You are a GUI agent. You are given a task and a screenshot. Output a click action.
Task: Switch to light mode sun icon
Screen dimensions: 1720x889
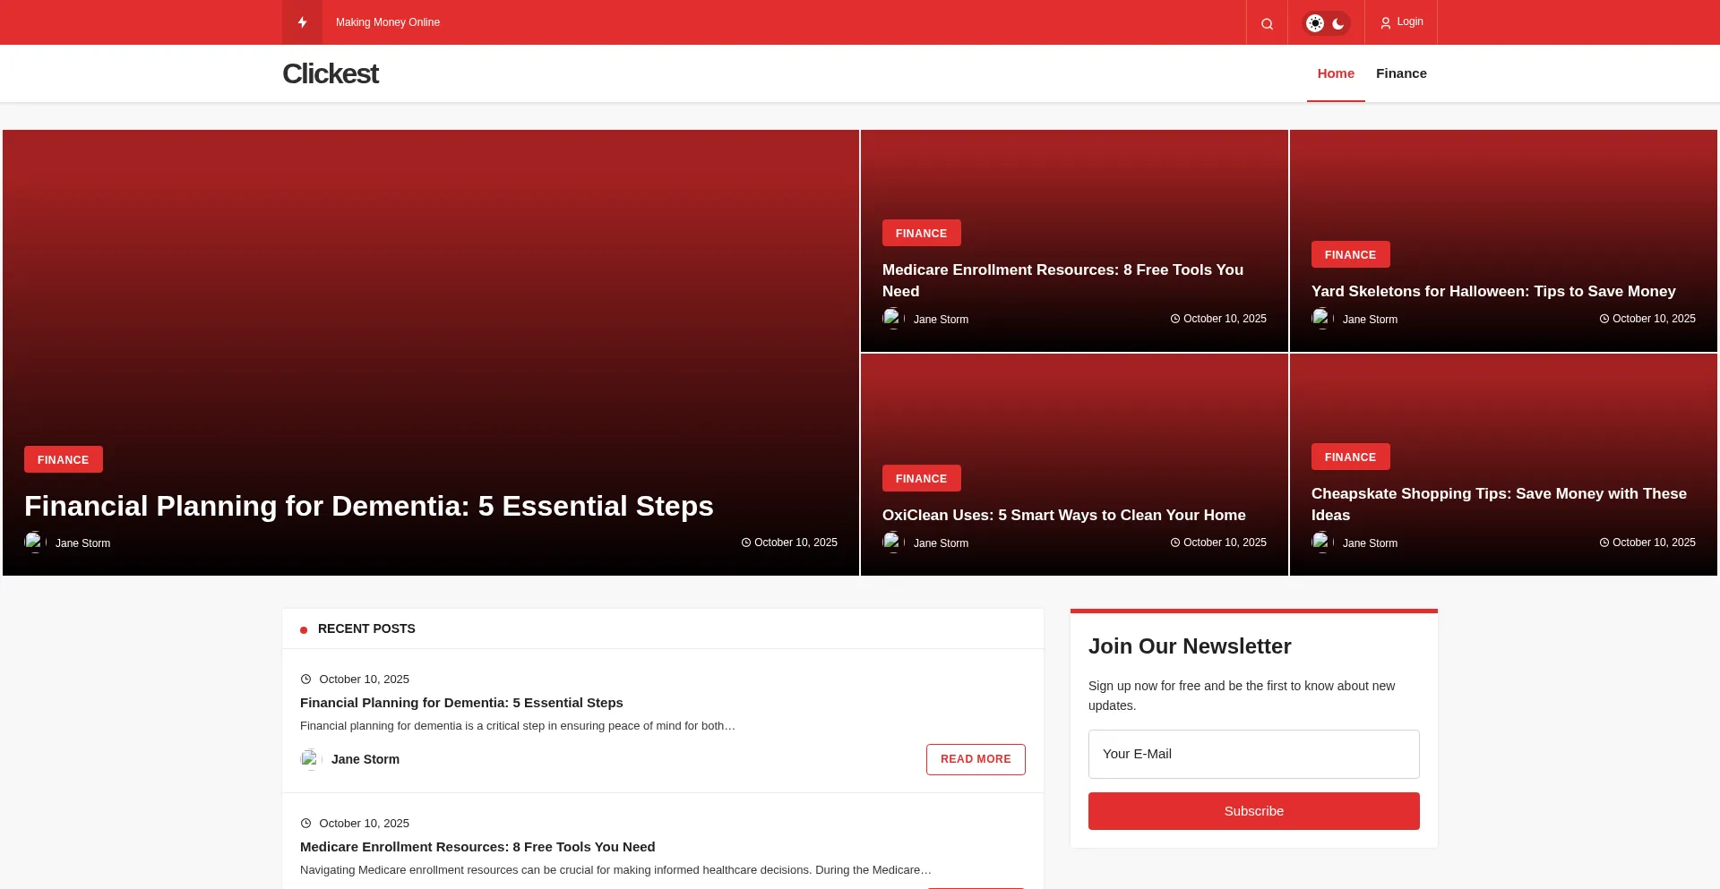(x=1314, y=23)
